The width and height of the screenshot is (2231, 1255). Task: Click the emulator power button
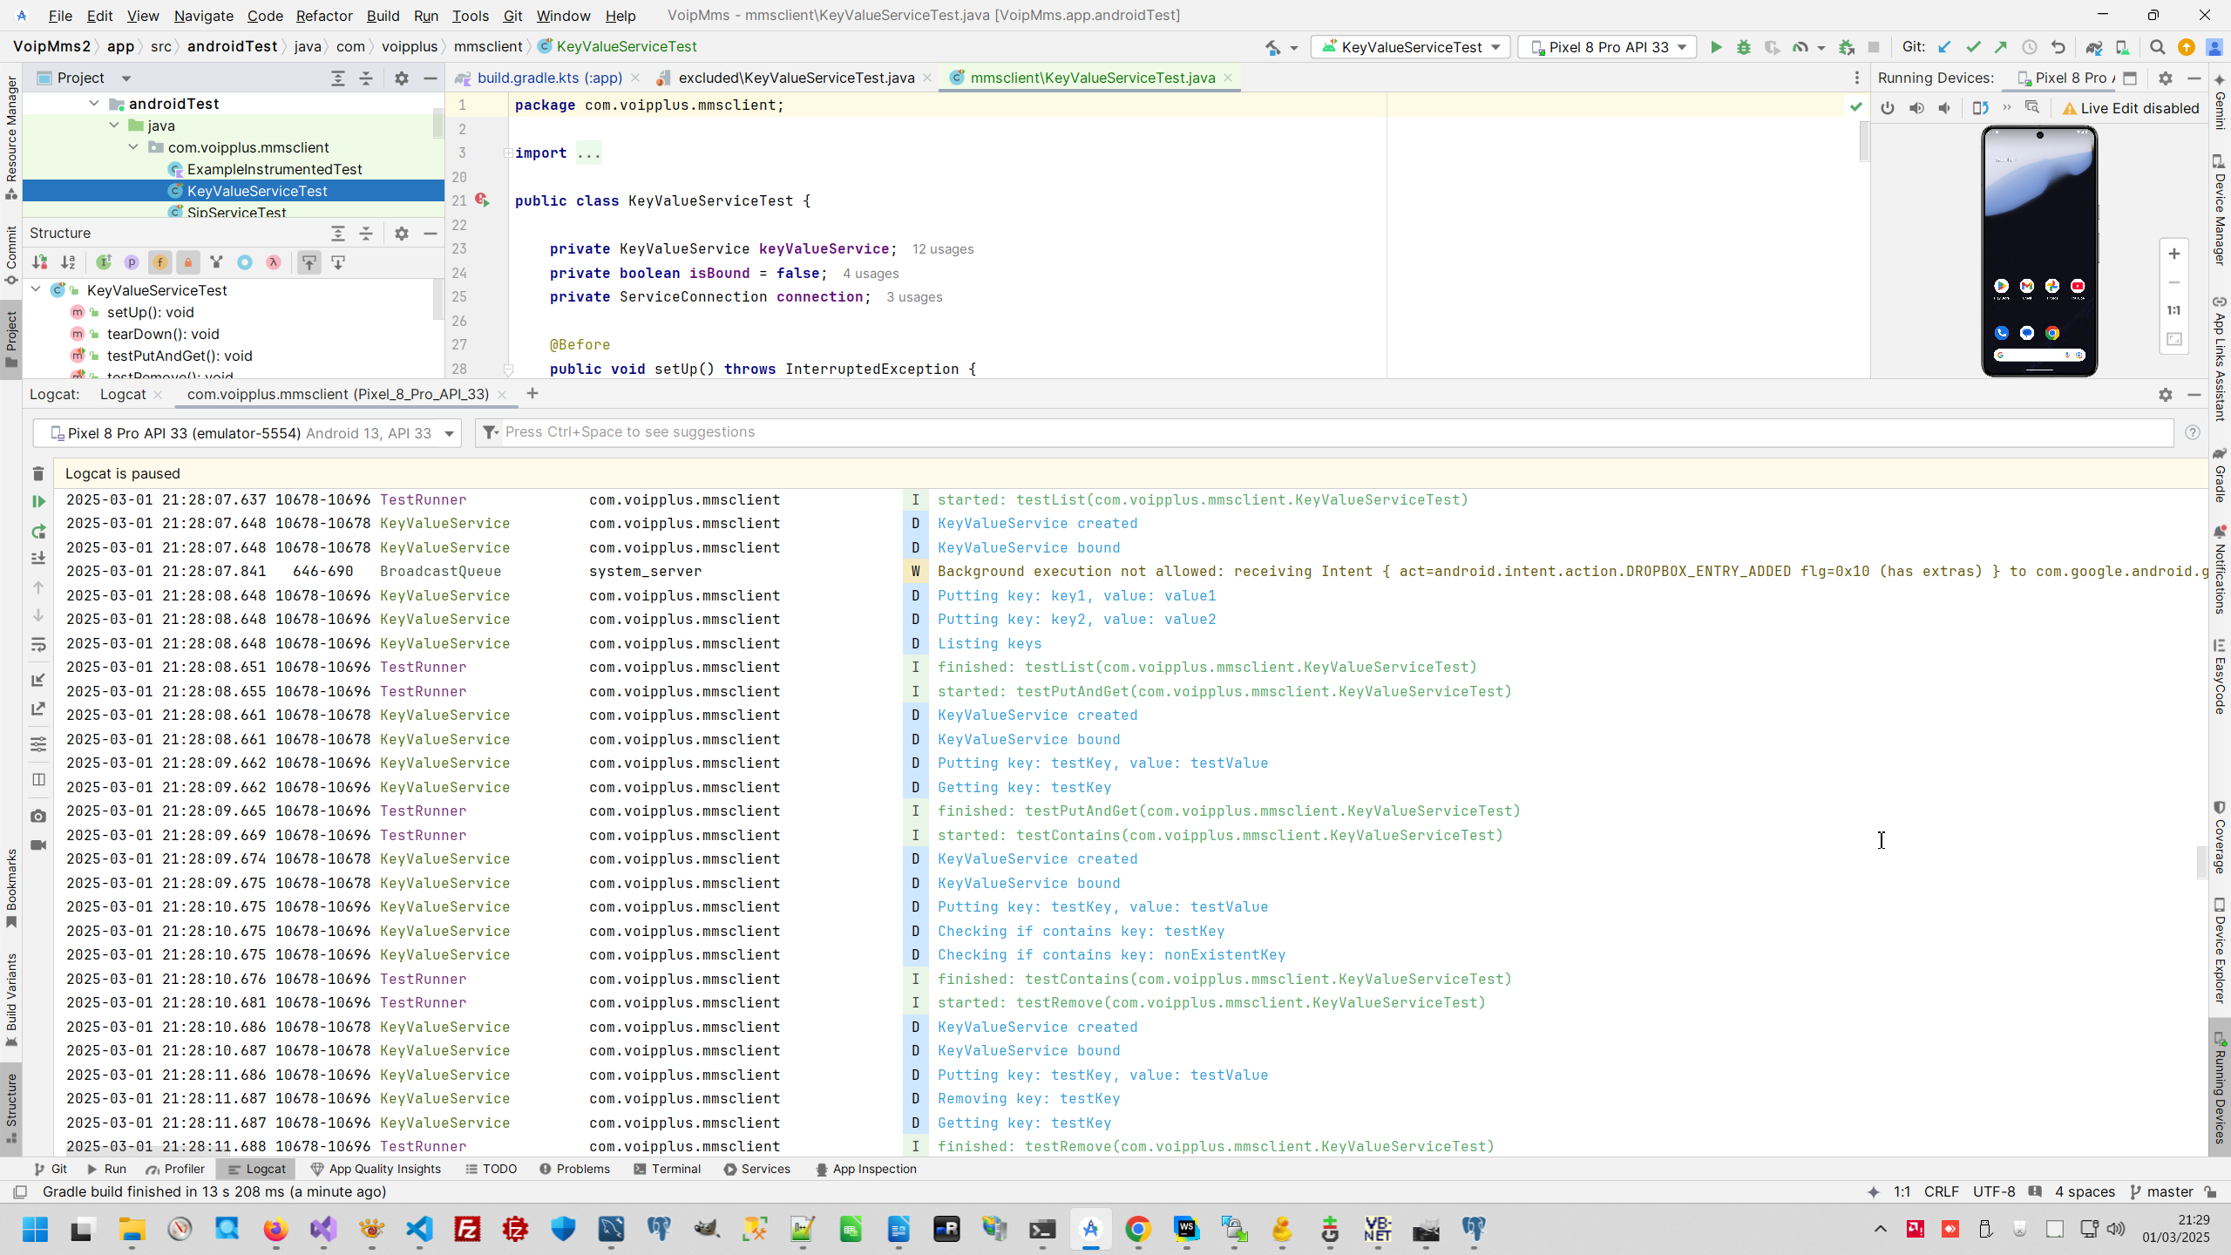tap(1888, 108)
